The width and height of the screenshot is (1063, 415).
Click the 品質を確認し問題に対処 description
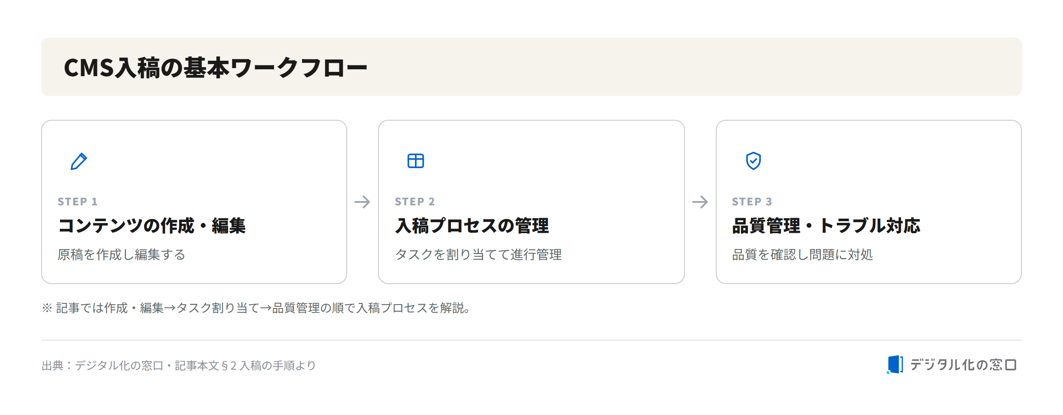click(802, 255)
